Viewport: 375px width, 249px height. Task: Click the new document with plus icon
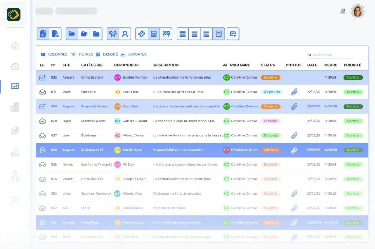pyautogui.click(x=55, y=34)
